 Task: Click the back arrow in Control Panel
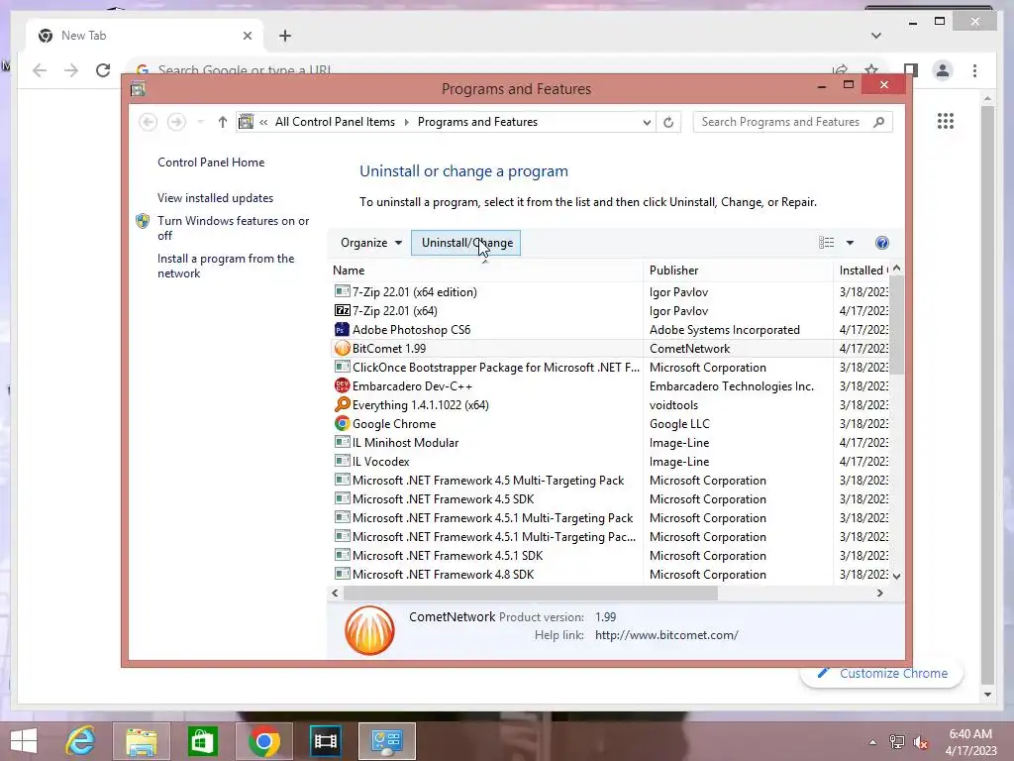click(x=149, y=122)
